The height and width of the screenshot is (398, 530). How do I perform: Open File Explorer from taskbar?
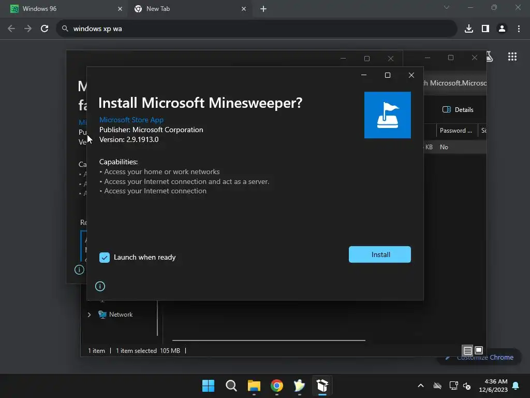click(254, 386)
